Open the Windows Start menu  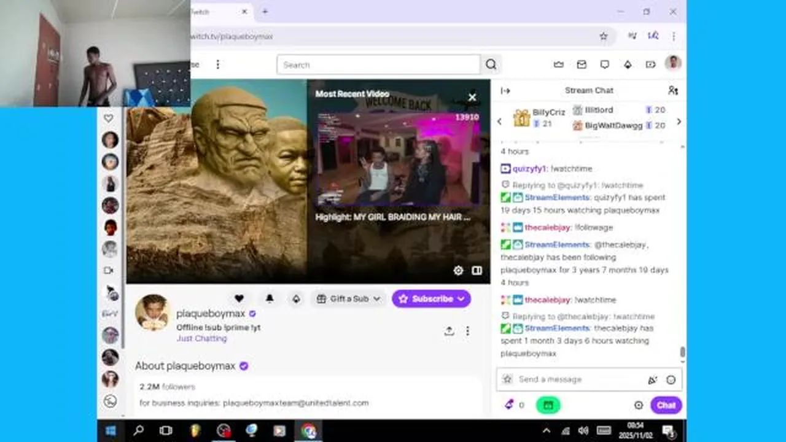[111, 431]
